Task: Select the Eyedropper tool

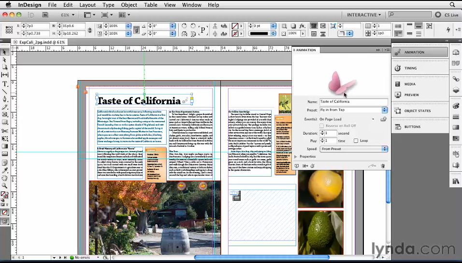Action: pyautogui.click(x=5, y=170)
